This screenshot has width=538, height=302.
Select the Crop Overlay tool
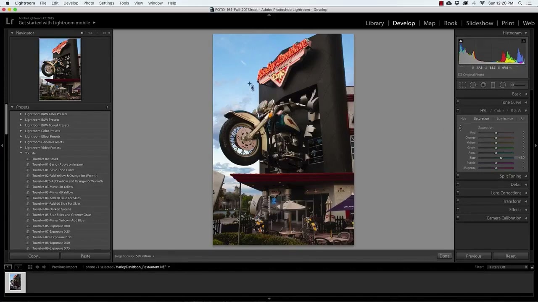(x=462, y=85)
